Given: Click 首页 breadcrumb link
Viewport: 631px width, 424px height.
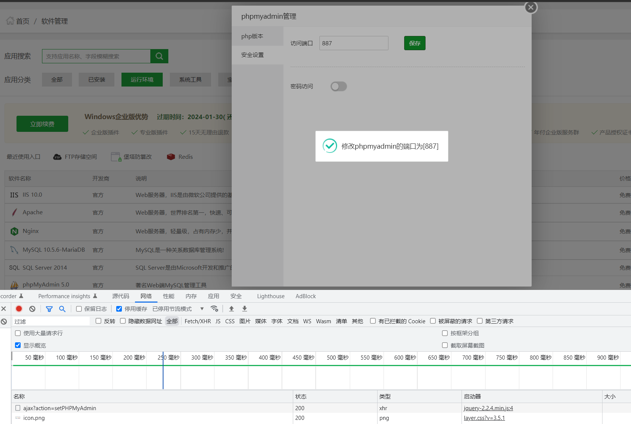Looking at the screenshot, I should click(22, 21).
